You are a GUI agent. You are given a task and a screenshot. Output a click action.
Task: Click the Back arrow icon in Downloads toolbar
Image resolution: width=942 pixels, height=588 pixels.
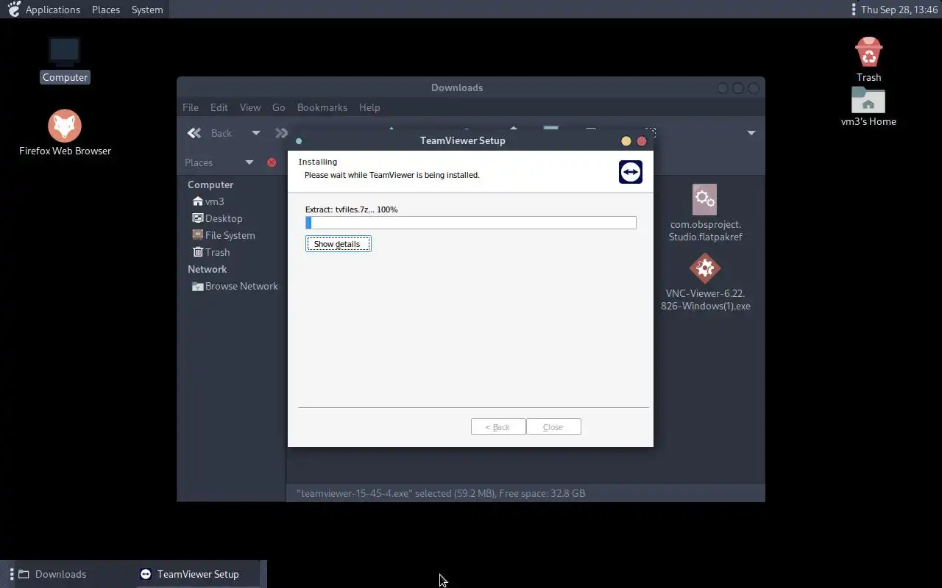tap(194, 133)
